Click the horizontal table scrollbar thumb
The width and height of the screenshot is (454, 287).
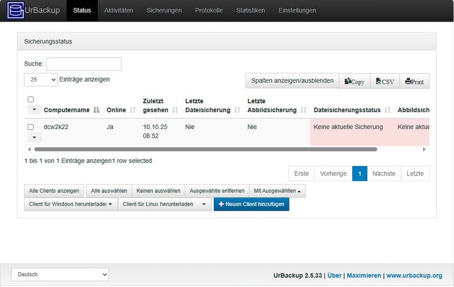tap(205, 149)
